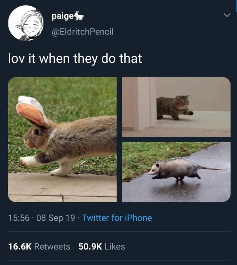The height and width of the screenshot is (265, 237).
Task: Open the @EldritchPencil handle
Action: click(x=82, y=32)
